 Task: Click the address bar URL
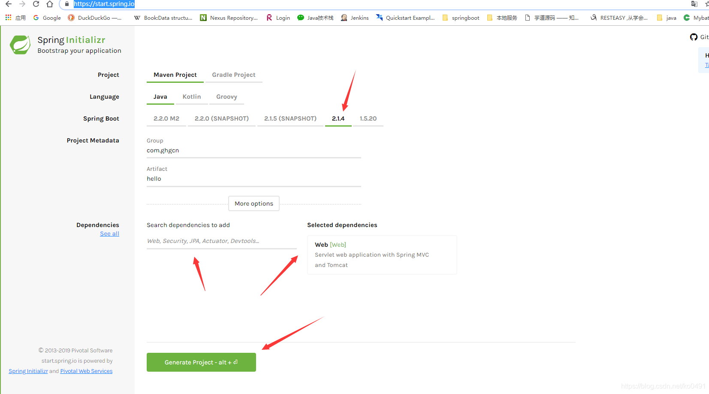[x=104, y=4]
